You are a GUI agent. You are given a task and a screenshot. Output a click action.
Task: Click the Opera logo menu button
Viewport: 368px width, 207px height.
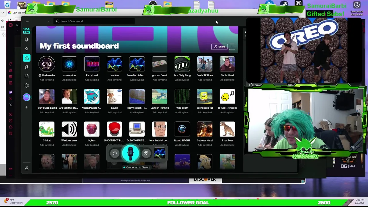(x=11, y=25)
